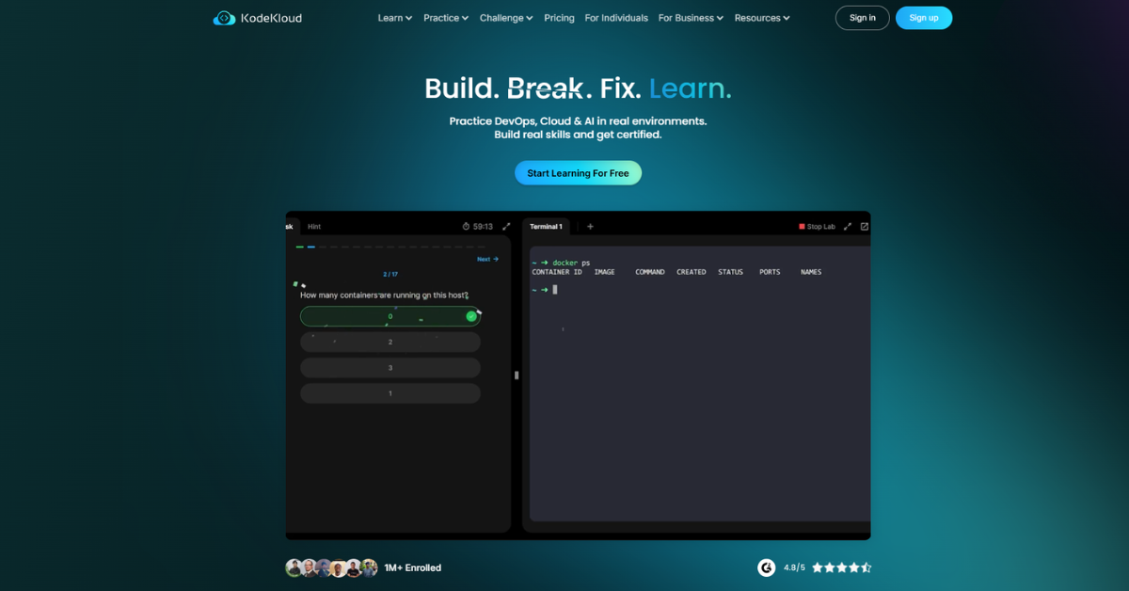Screen dimensions: 1129x591
Task: Click the timer clock icon
Action: coord(466,227)
